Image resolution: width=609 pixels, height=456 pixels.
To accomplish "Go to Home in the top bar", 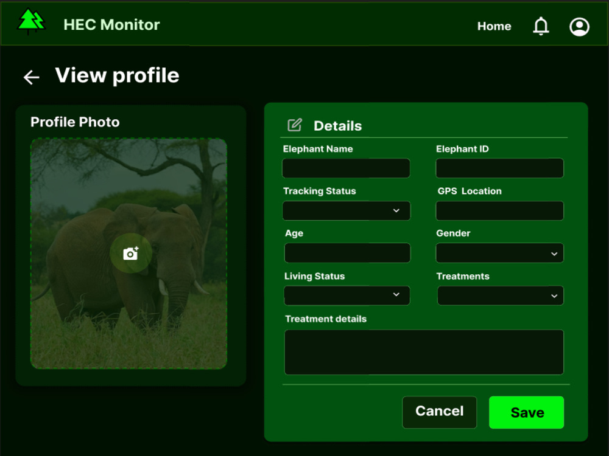I will click(494, 26).
